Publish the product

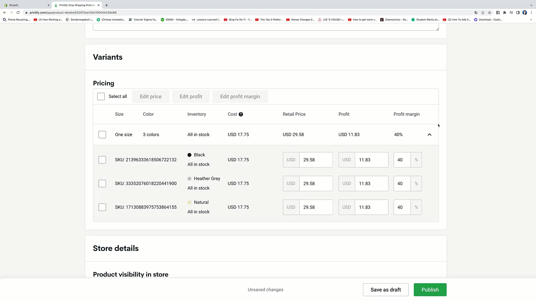point(430,290)
